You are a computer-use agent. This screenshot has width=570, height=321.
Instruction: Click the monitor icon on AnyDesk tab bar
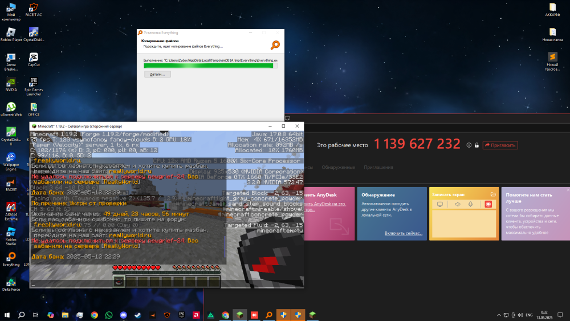click(287, 118)
